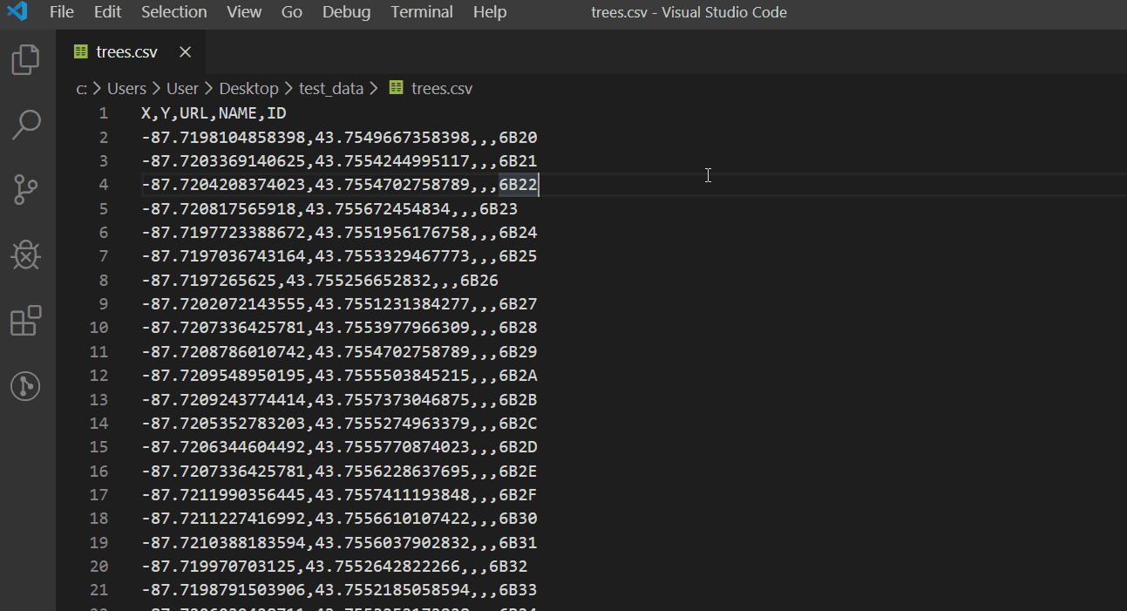Open the Edit menu
The image size is (1127, 611).
(108, 12)
